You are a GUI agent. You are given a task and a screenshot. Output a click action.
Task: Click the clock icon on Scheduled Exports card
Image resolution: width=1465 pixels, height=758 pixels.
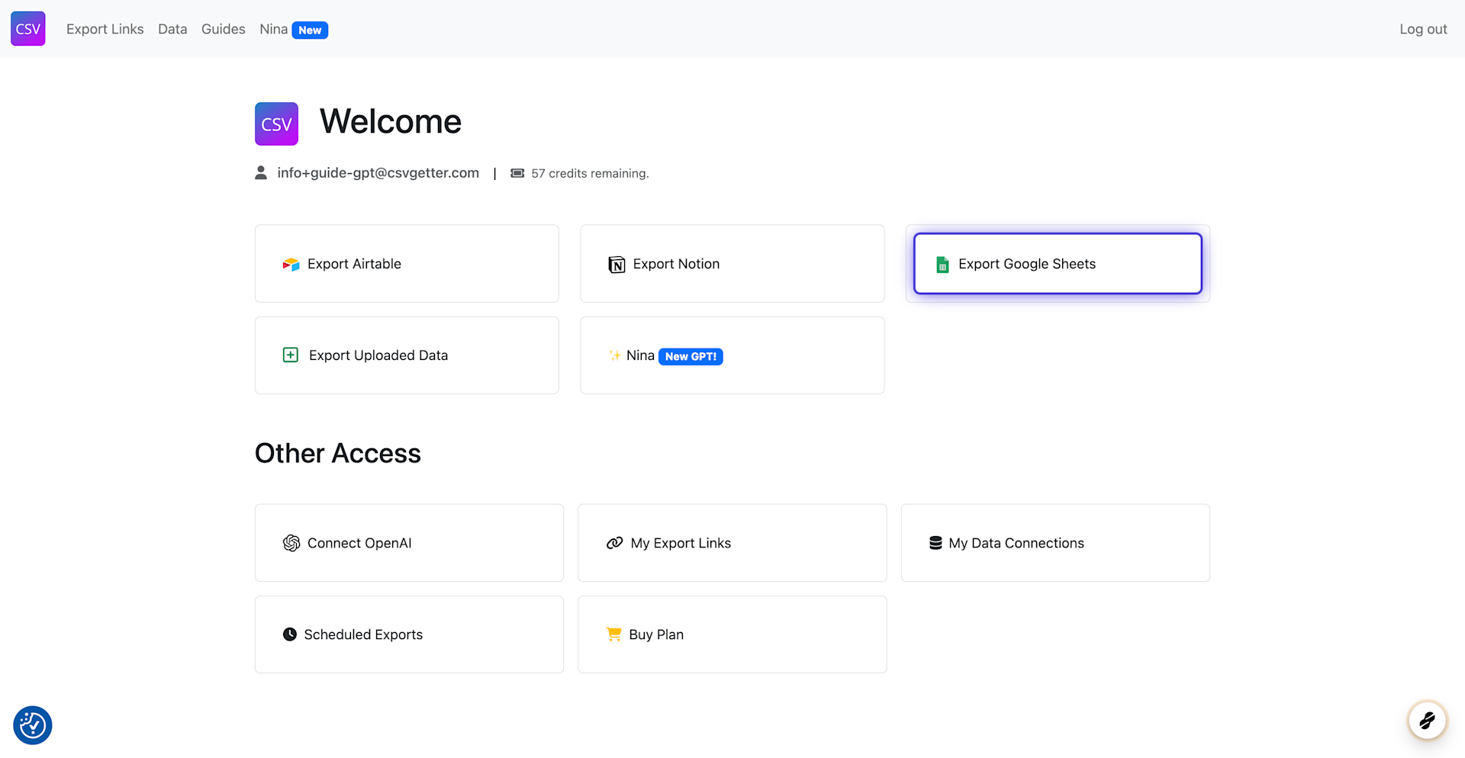coord(290,634)
